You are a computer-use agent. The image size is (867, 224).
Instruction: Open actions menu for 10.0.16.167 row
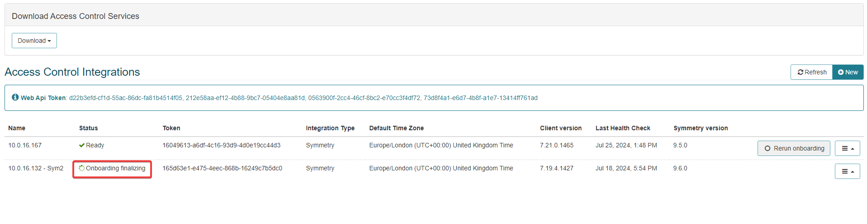(847, 148)
